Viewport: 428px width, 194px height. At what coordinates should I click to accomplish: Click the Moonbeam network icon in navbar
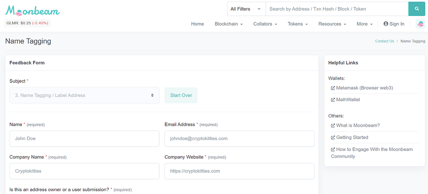tap(420, 24)
